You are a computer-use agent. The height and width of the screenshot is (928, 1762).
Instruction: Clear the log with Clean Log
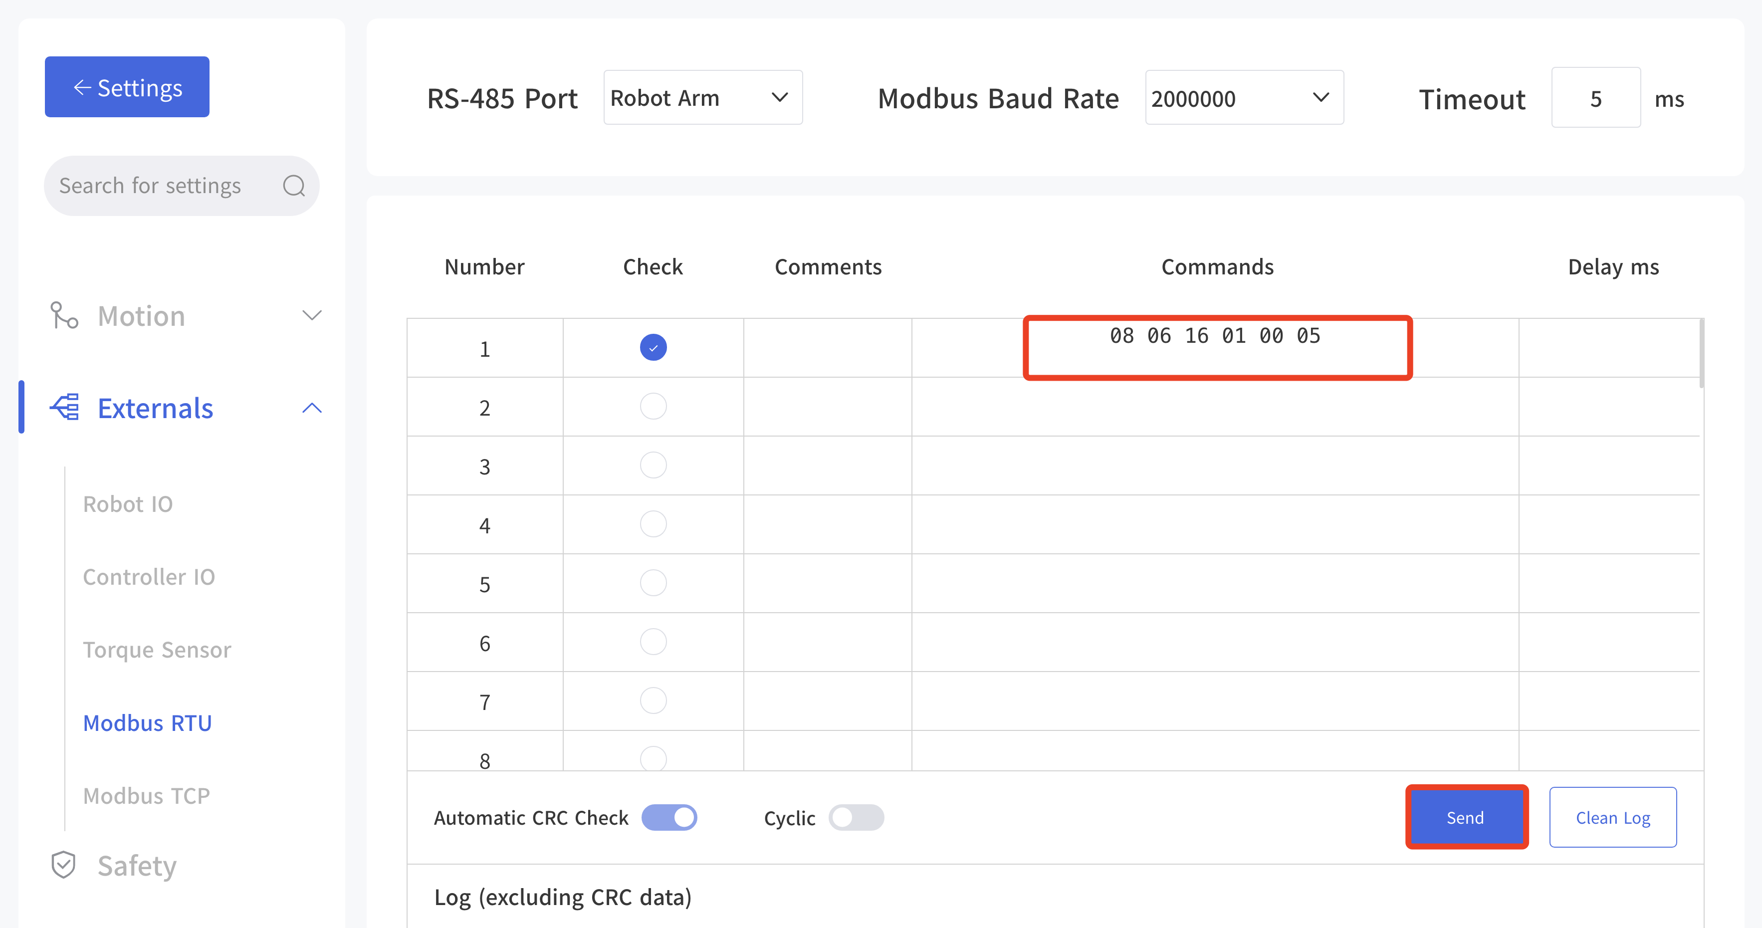[1613, 817]
